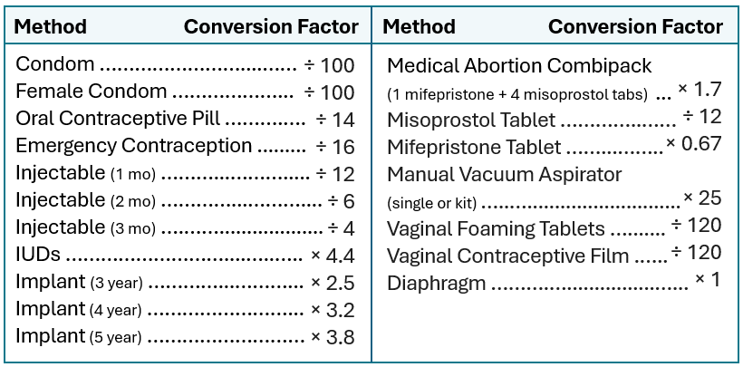Click Medical Abortion Combipack label
Screen dimensions: 743x367
(519, 66)
